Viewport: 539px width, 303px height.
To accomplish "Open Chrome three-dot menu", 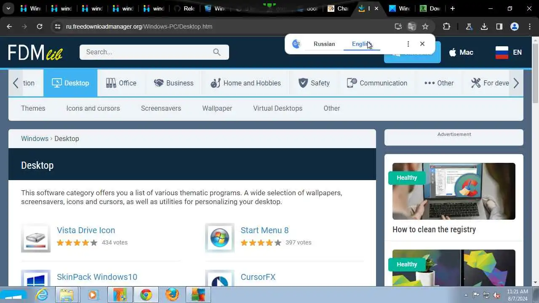I will click(530, 27).
